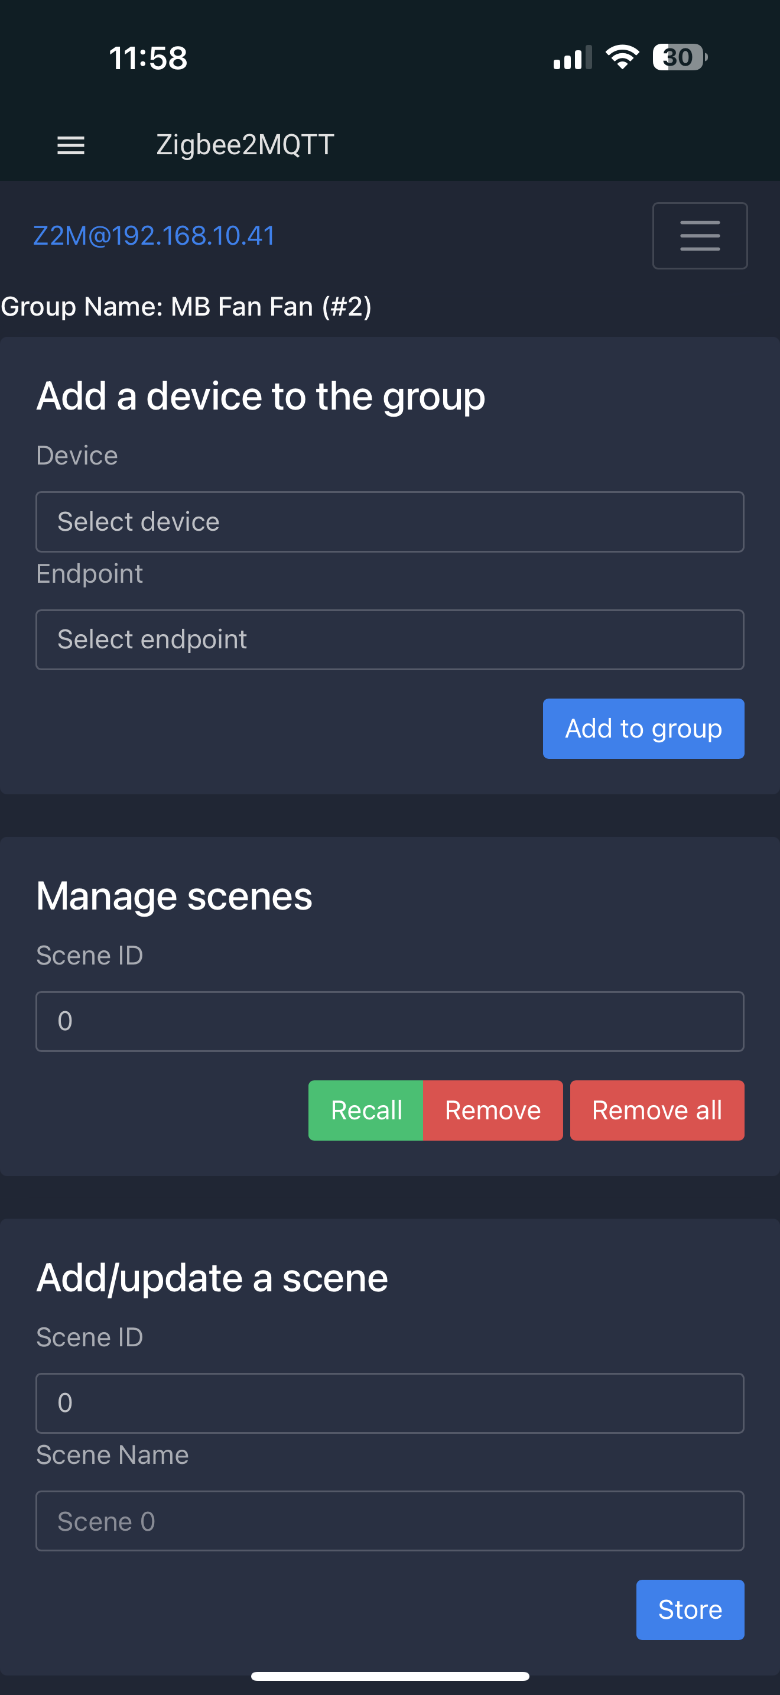This screenshot has height=1695, width=780.
Task: Focus Scene ID field under Add/update a scene
Action: [389, 1403]
